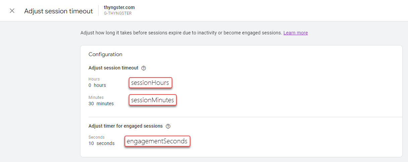
Task: Click the description text about session expiry
Action: 181,33
